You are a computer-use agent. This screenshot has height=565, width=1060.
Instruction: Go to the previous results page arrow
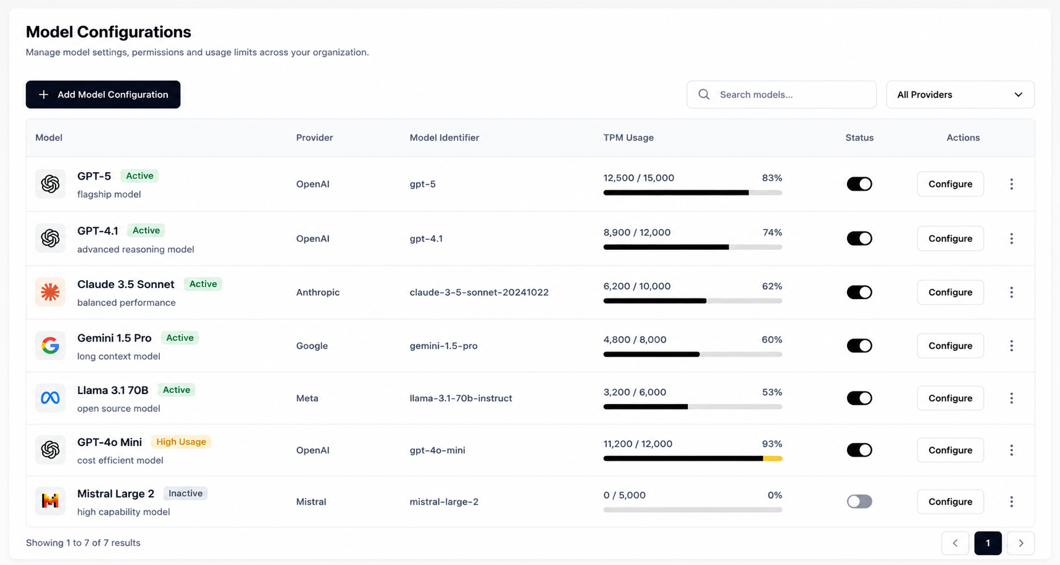coord(955,543)
